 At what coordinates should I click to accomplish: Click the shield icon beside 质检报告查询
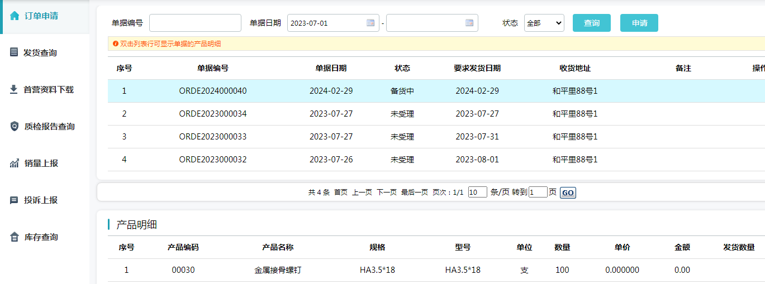(15, 126)
